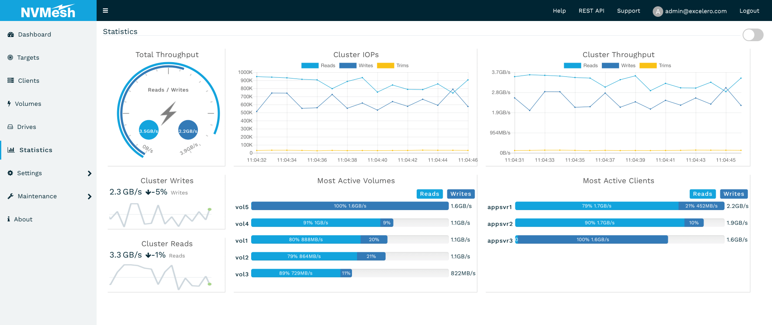Click the Dashboard palette icon
This screenshot has width=772, height=325.
11,34
